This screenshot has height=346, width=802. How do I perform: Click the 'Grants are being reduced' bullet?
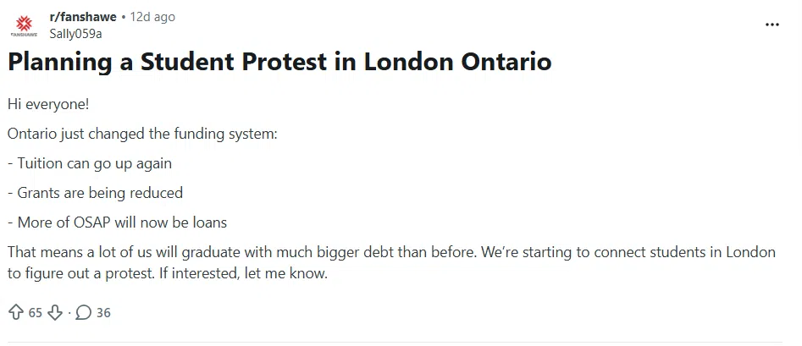(x=95, y=193)
